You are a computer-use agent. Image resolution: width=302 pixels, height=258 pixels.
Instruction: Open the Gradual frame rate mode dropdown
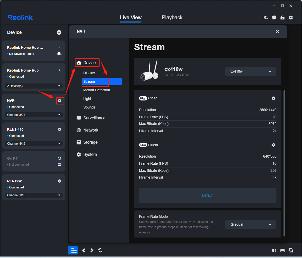[250, 225]
